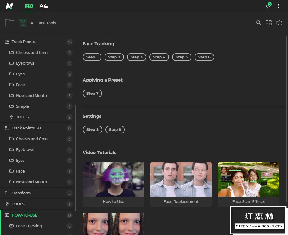
Task: Open Eyebrows folder with 3 items
Action: [37, 150]
